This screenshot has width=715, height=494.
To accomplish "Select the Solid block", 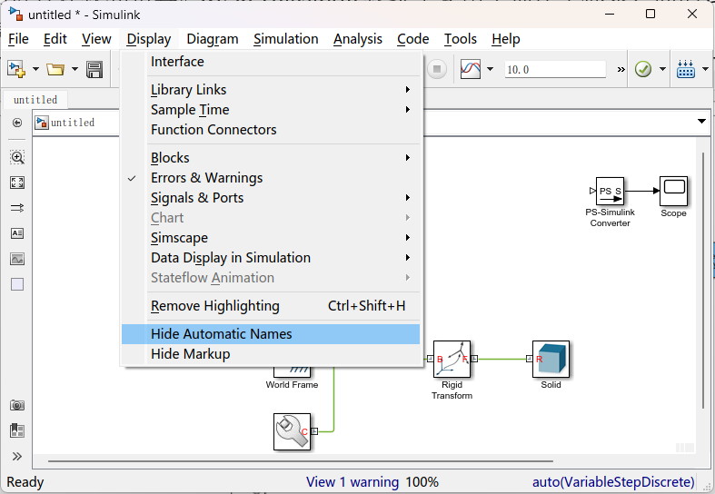I will pyautogui.click(x=551, y=359).
